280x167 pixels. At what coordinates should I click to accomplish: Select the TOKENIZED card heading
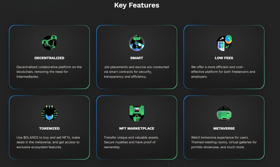click(49, 129)
